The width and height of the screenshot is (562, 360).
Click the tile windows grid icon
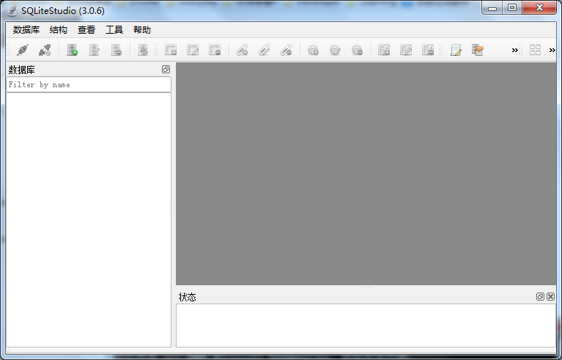[x=535, y=50]
